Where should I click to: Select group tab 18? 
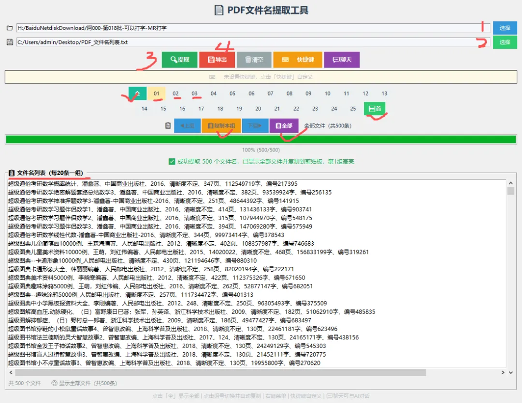tap(220, 109)
